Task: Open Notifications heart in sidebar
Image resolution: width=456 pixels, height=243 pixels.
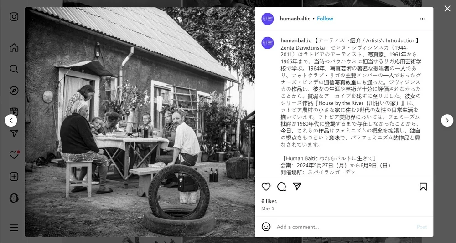Action: 14,155
